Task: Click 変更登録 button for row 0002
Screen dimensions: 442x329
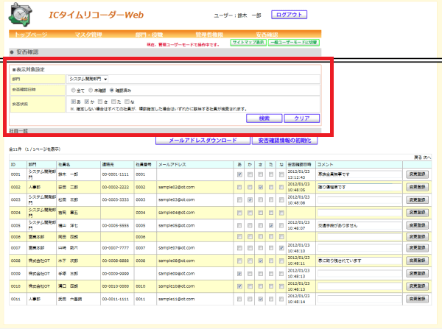Action: pos(417,187)
